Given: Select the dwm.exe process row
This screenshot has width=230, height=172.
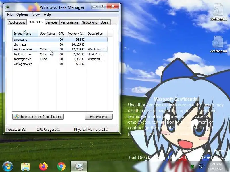Looking at the screenshot, I should 60,44.
